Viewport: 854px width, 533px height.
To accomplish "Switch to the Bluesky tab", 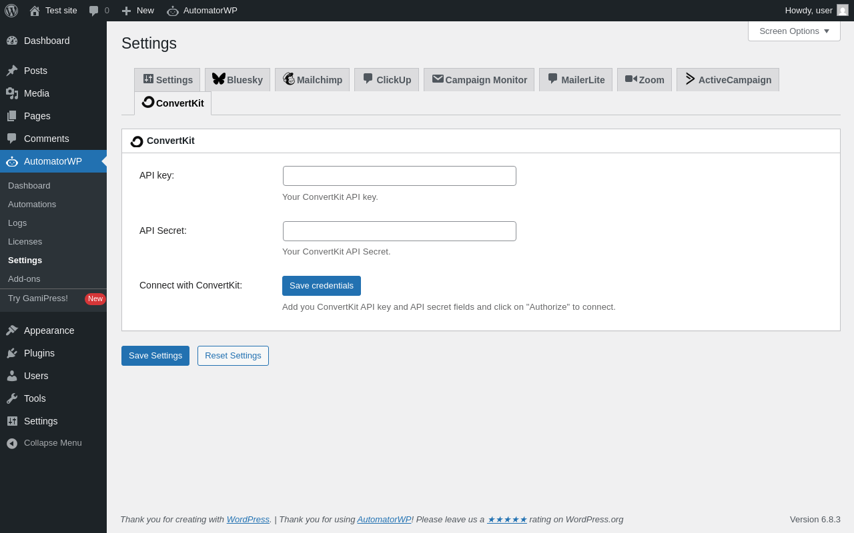I will coord(238,80).
